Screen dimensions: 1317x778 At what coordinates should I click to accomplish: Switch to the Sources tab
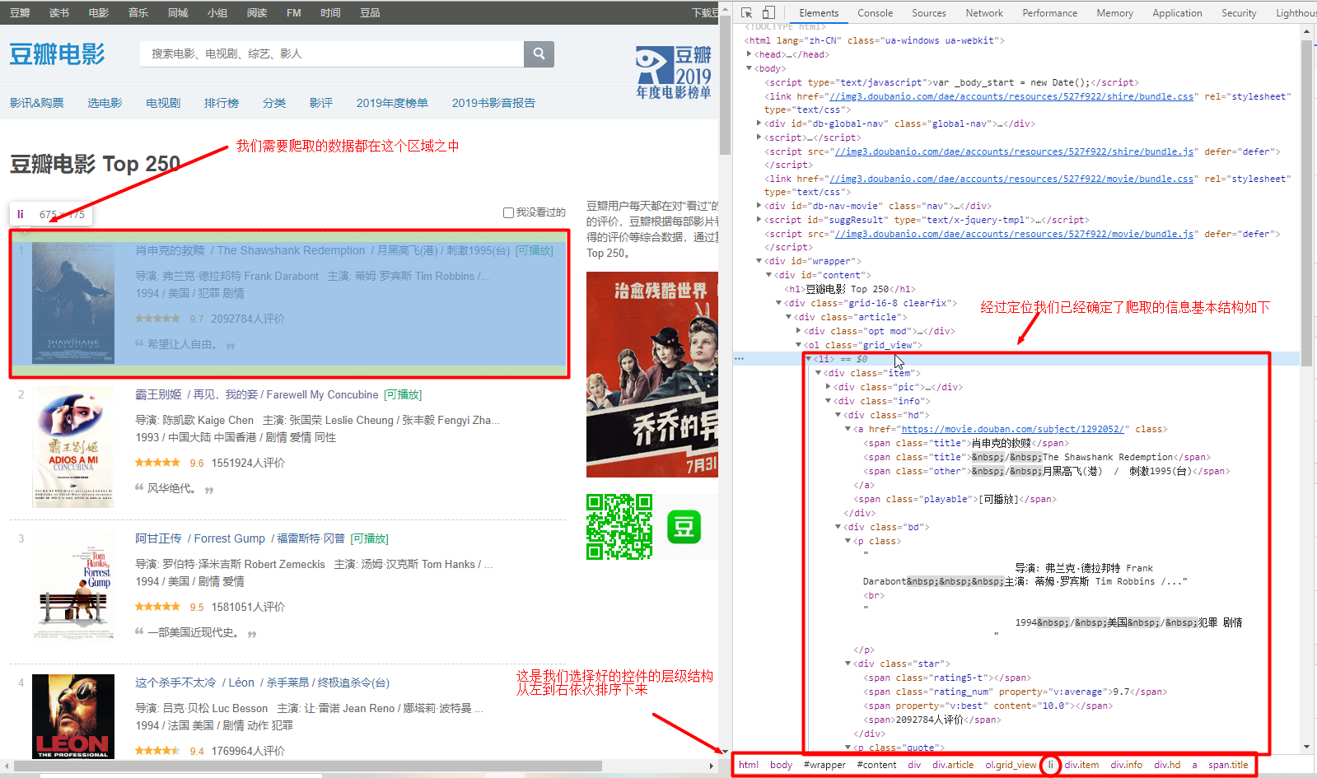[x=928, y=13]
